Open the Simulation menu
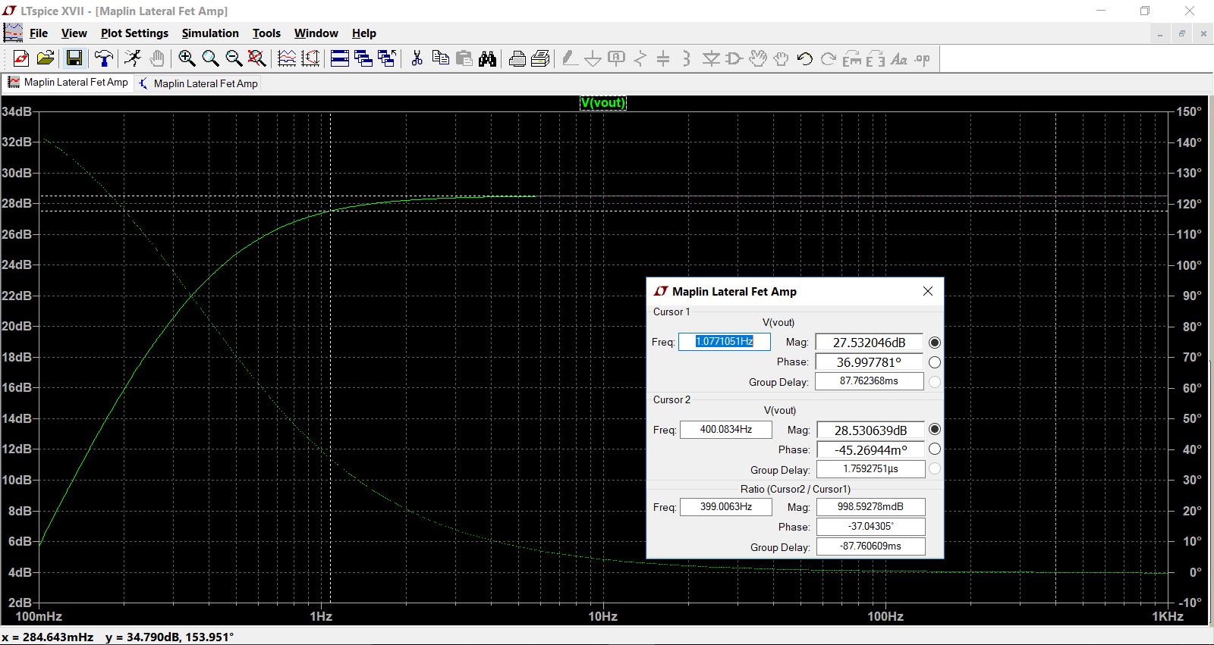 (210, 33)
